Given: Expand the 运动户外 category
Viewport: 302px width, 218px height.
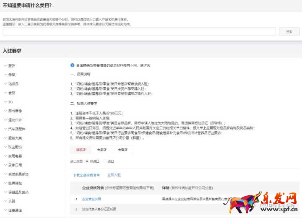Looking at the screenshot, I should [x=15, y=120].
